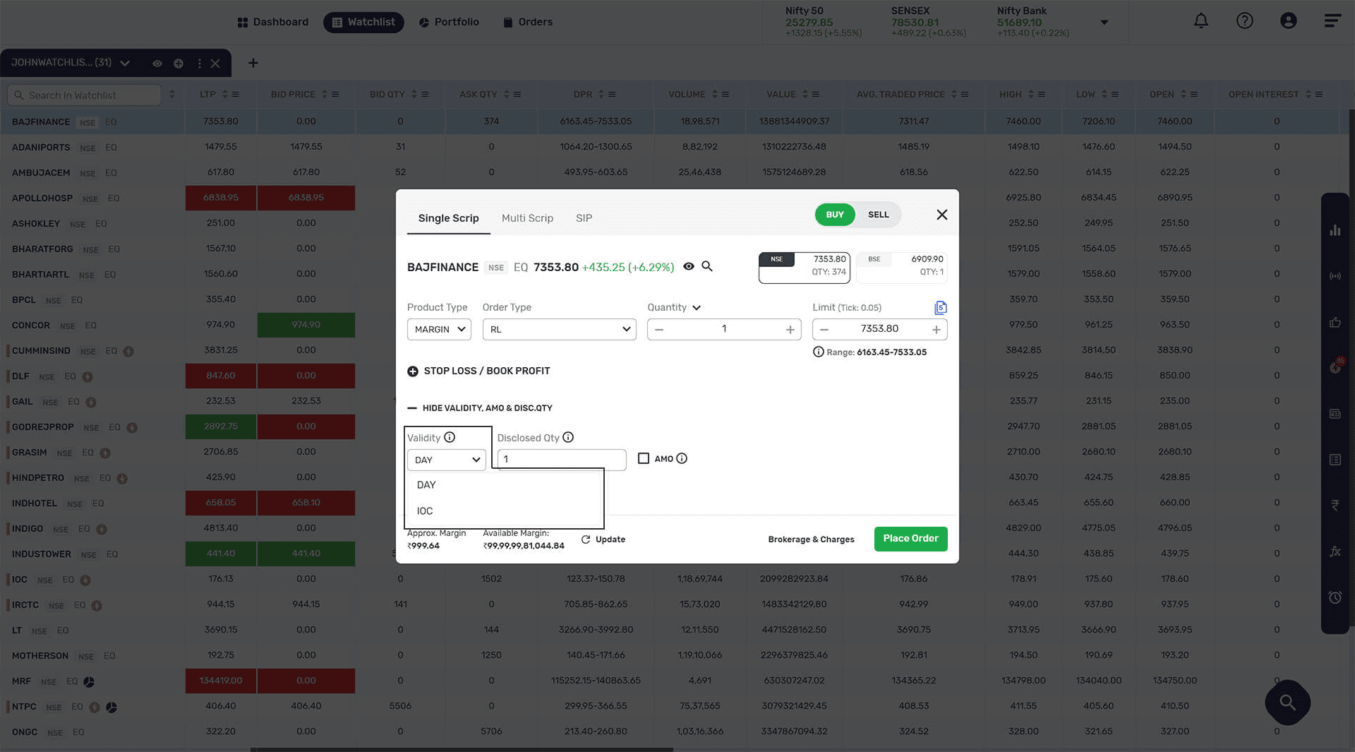Open the Orders tab
The height and width of the screenshot is (752, 1355).
click(527, 22)
